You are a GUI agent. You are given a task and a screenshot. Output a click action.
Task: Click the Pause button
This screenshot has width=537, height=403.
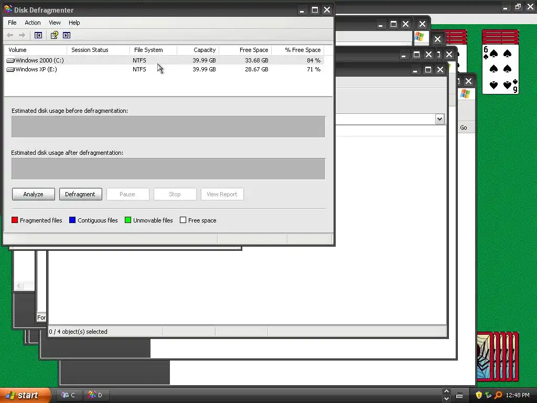pos(127,194)
